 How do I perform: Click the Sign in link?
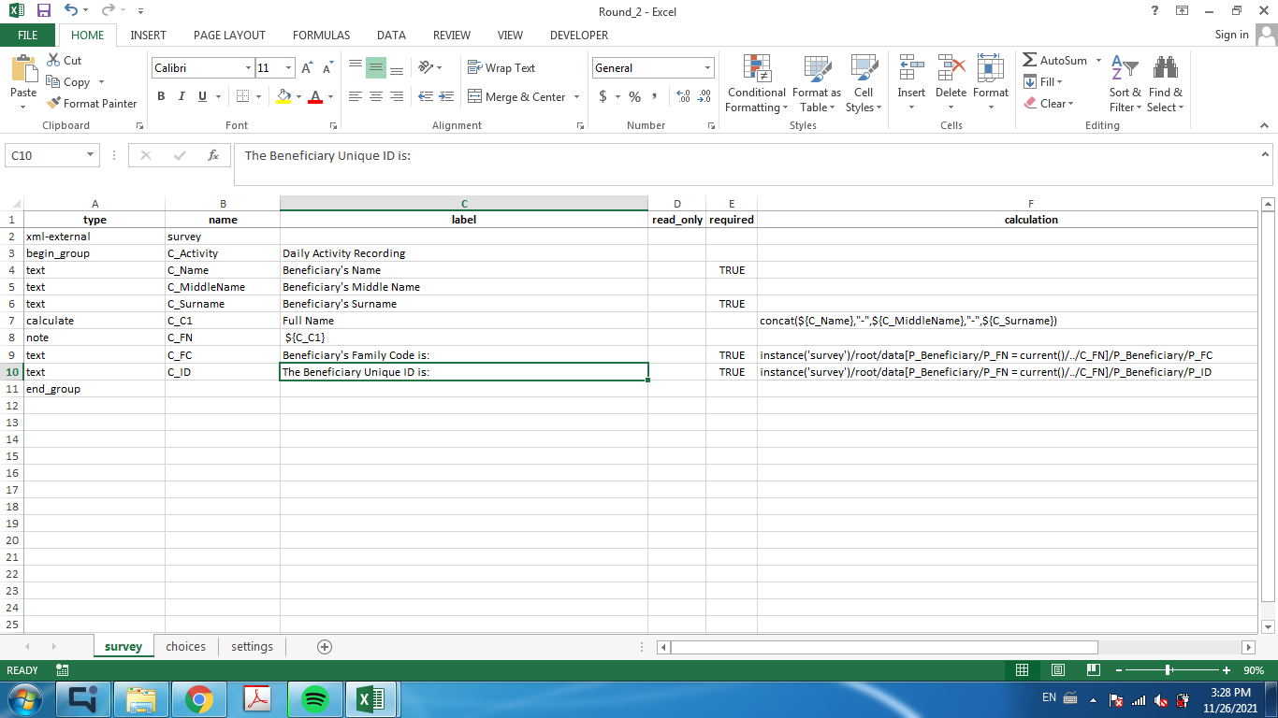(1231, 35)
